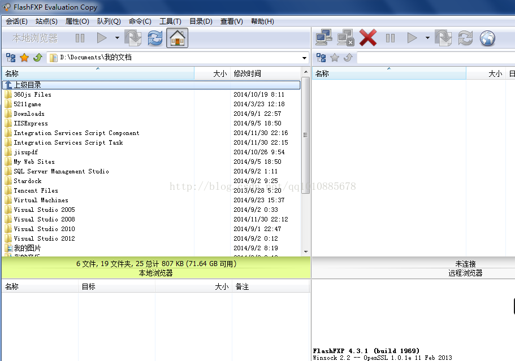Open the 站点(S) menu

coord(46,21)
